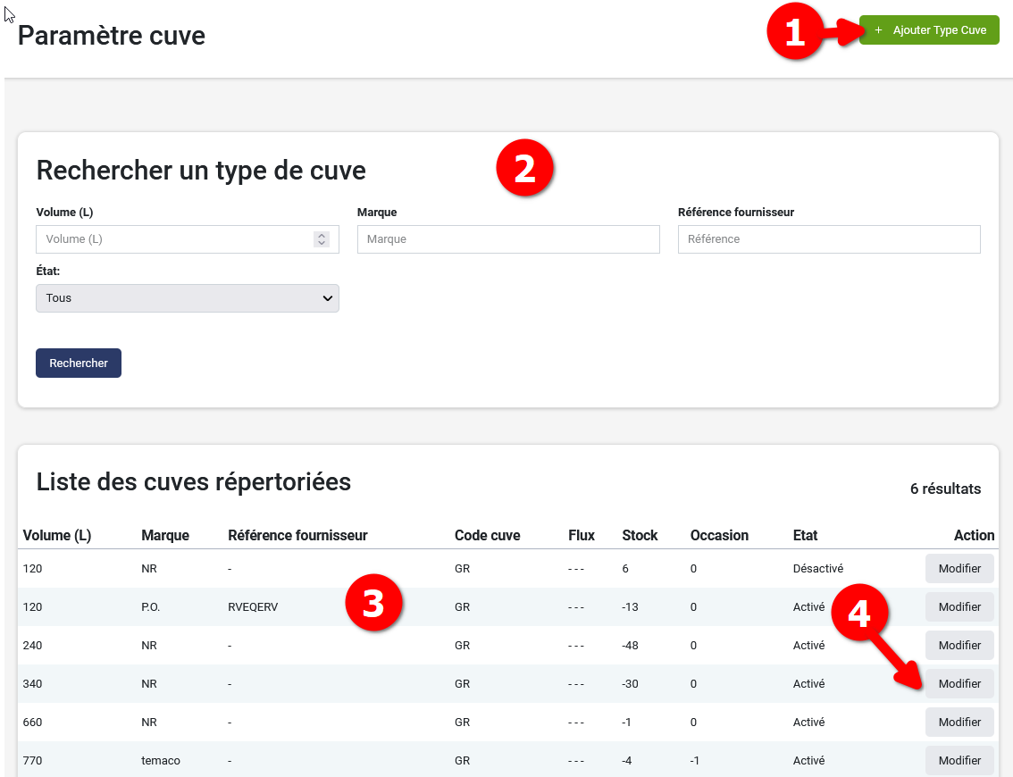Open the État dropdown showing Tous
1013x777 pixels.
point(179,297)
